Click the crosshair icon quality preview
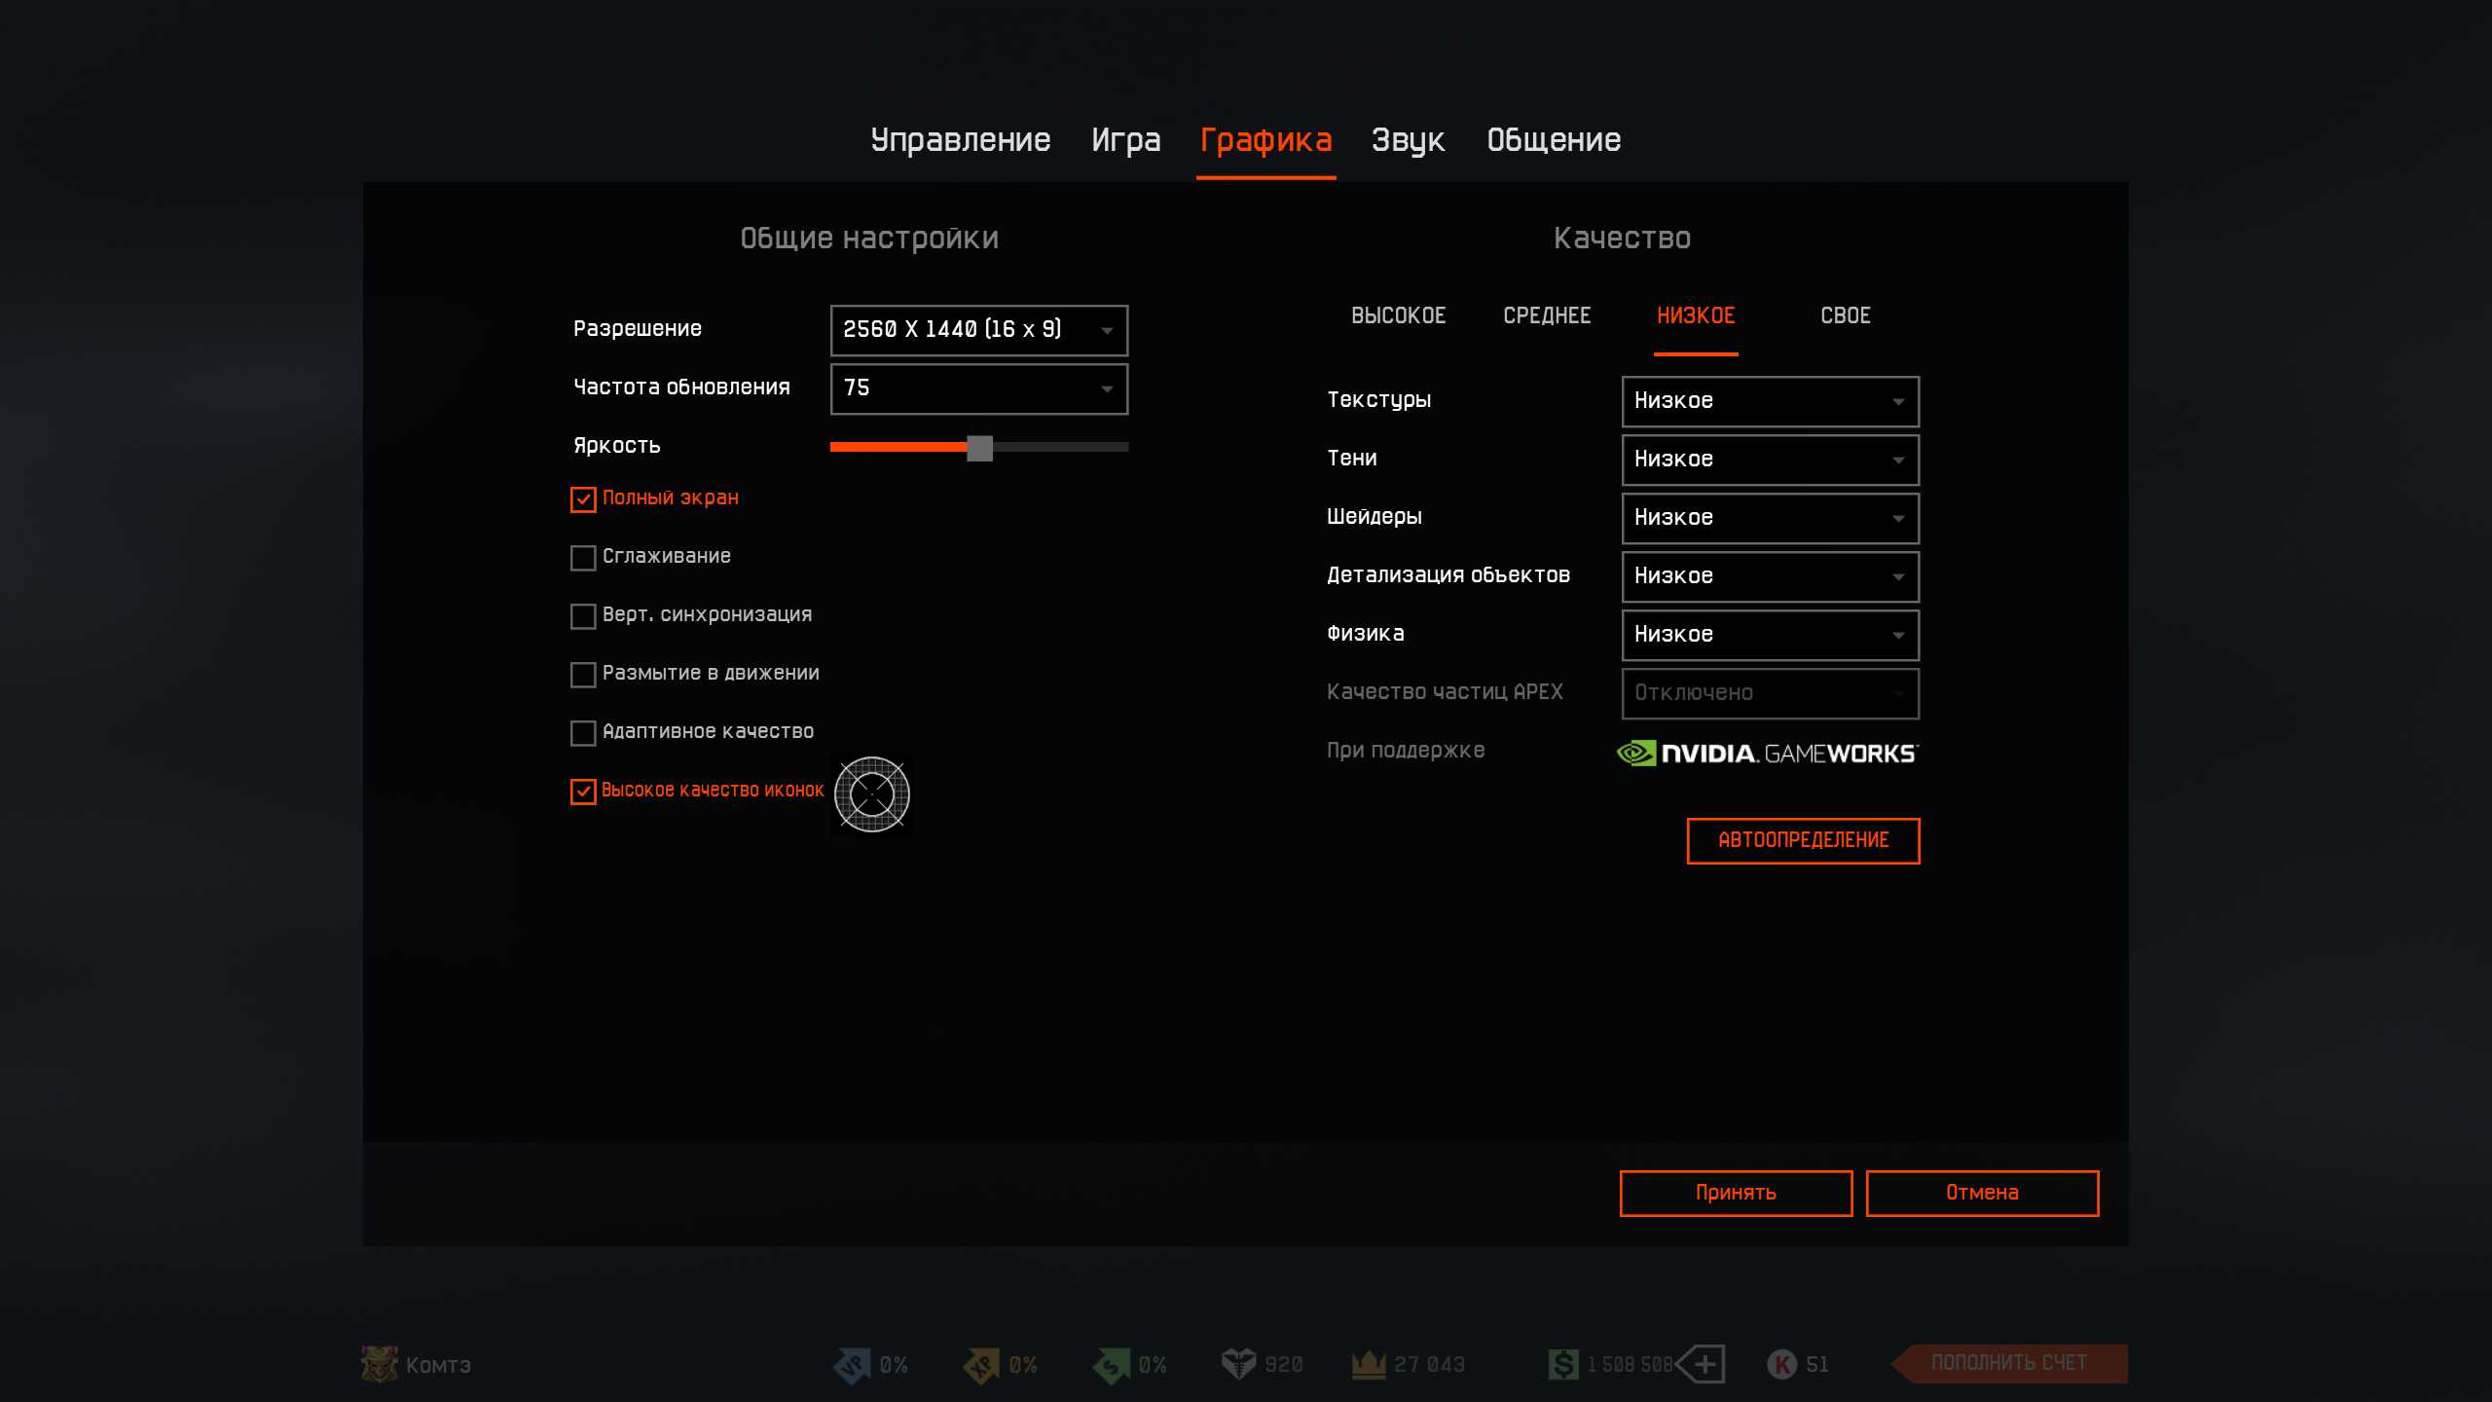2492x1402 pixels. tap(872, 794)
